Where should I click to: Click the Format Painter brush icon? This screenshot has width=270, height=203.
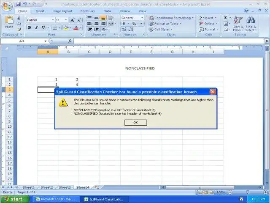[x=19, y=29]
